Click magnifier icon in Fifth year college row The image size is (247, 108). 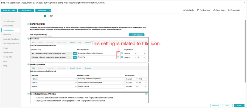[122, 57]
